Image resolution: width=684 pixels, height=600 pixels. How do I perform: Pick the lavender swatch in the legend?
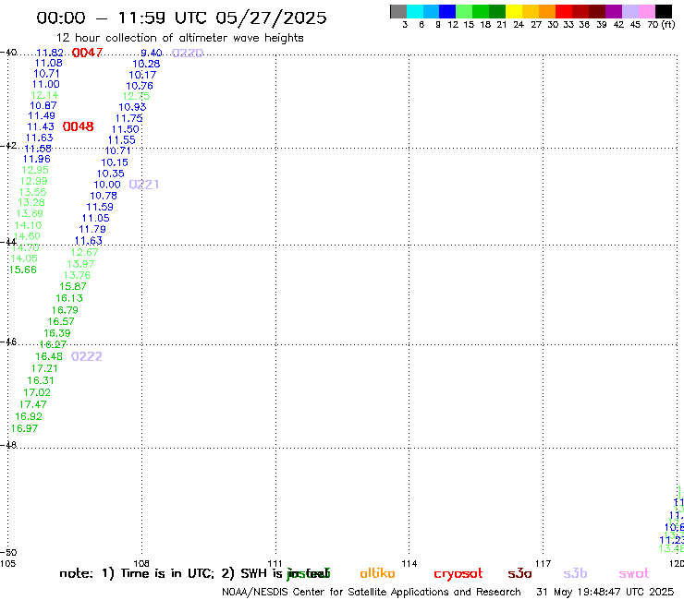(629, 11)
